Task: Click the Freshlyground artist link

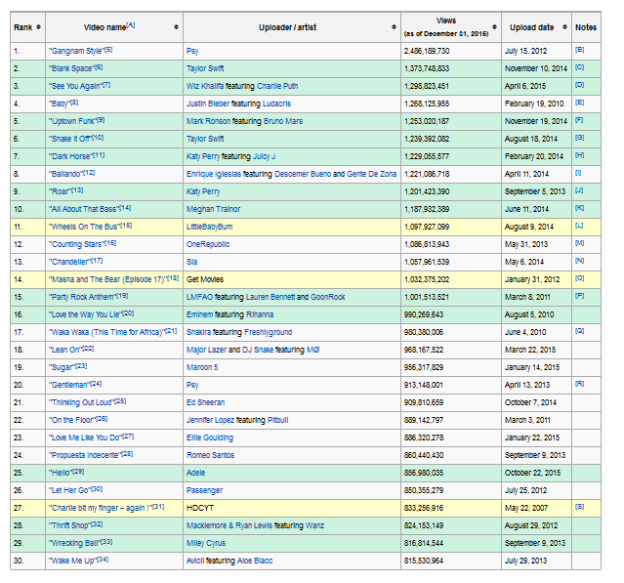Action: [268, 332]
